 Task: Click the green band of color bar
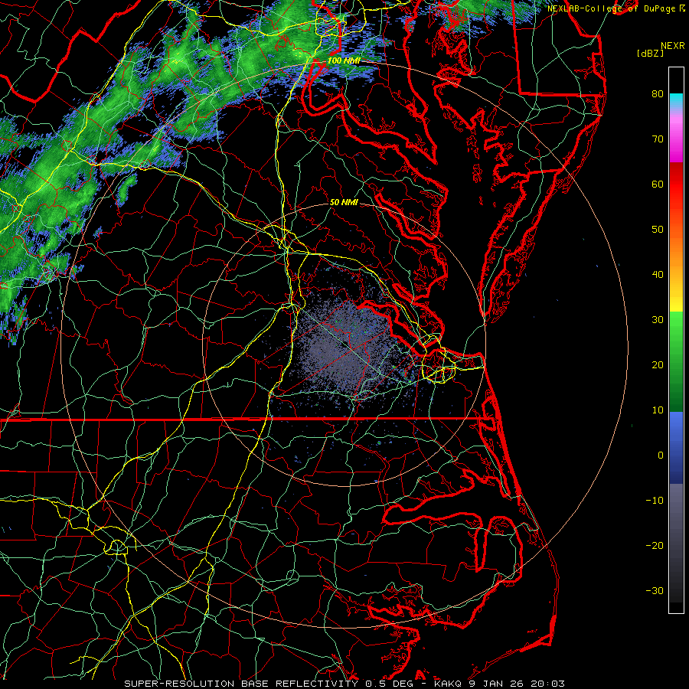[x=676, y=361]
